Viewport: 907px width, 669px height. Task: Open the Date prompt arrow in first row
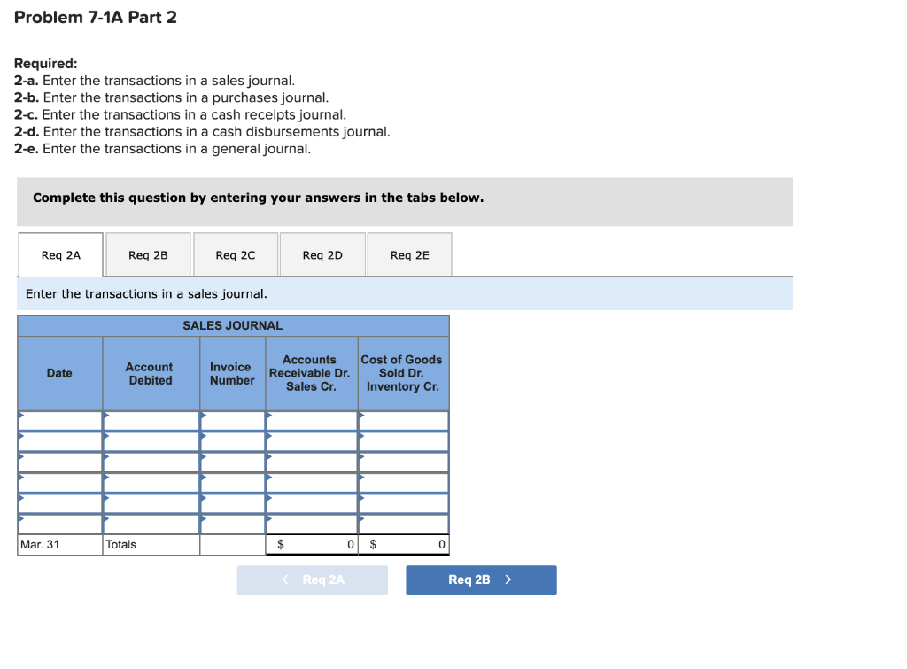click(21, 416)
